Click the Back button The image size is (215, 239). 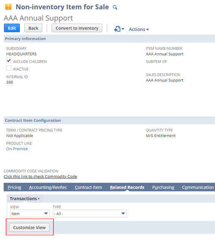pos(33,28)
